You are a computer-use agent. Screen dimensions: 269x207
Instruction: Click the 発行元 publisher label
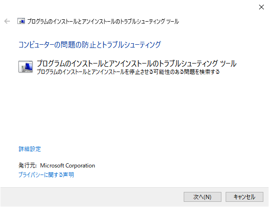pyautogui.click(x=27, y=166)
